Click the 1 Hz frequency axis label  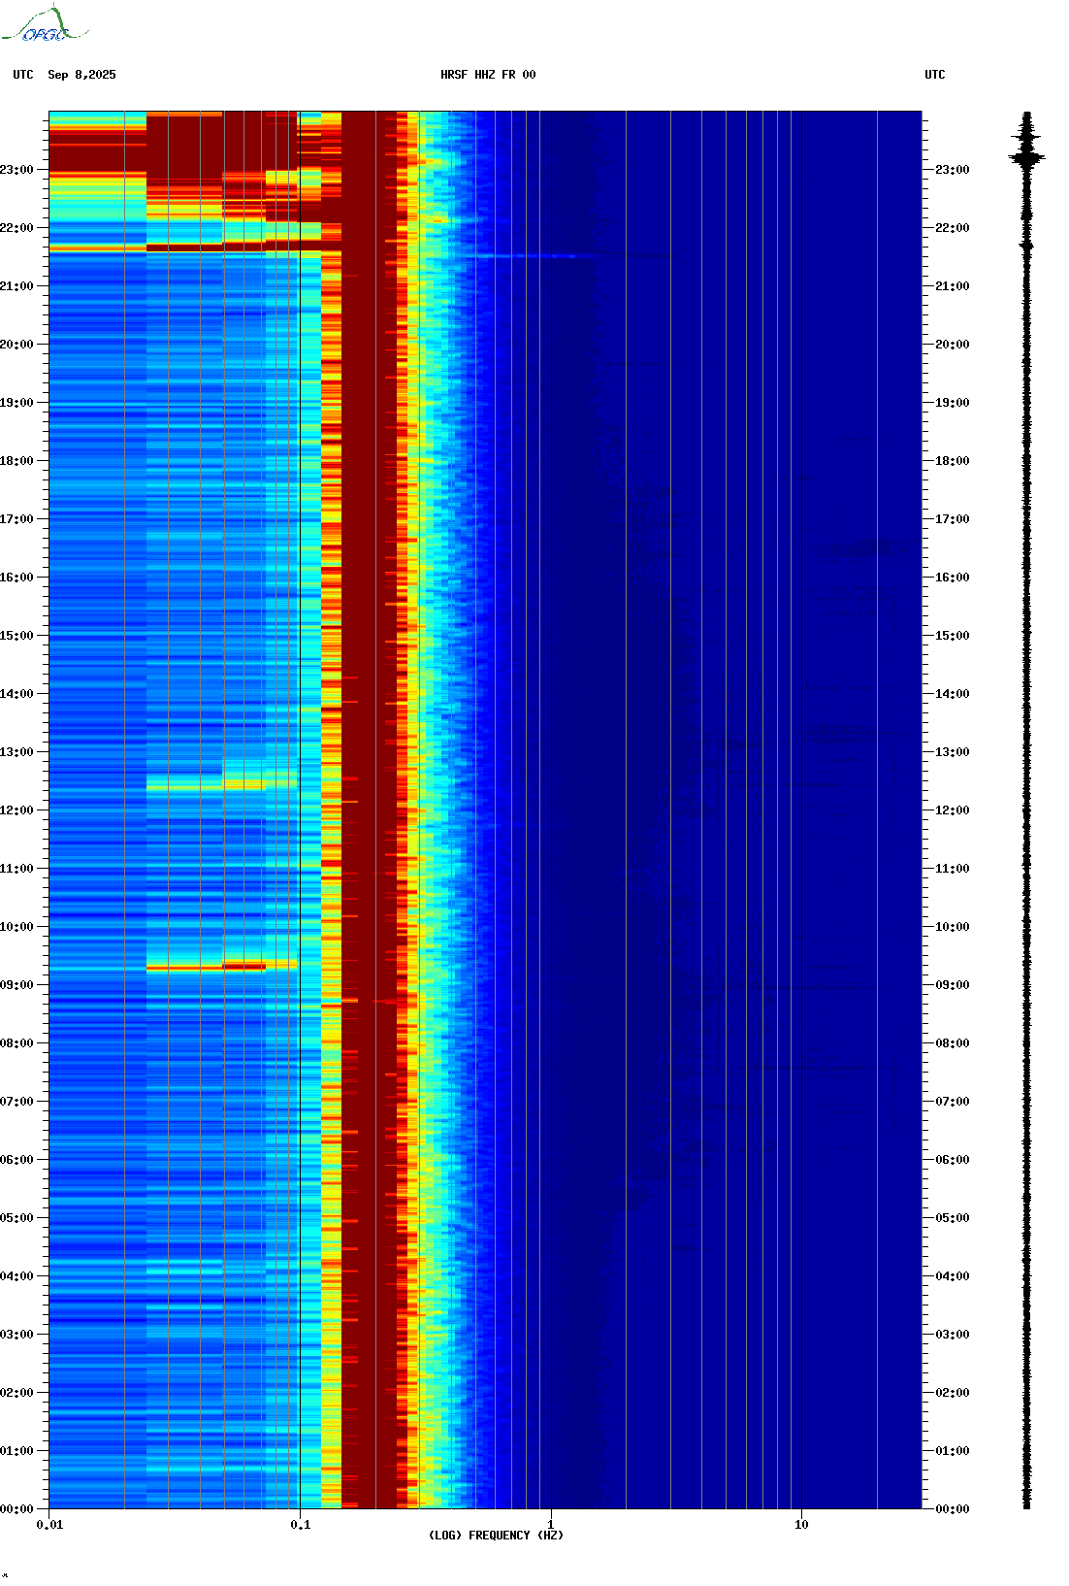point(551,1525)
